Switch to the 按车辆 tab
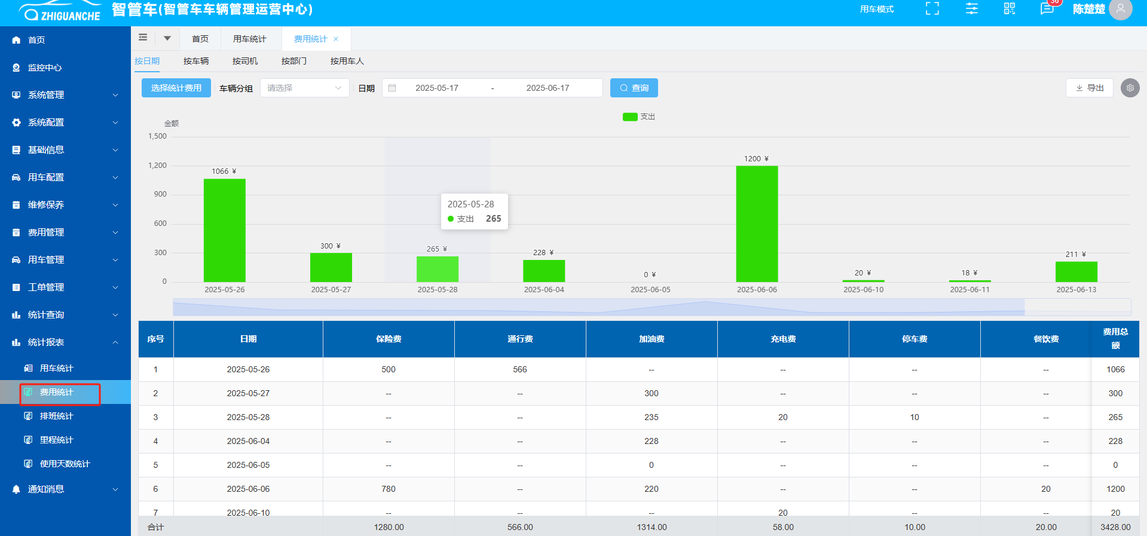1147x536 pixels. point(196,61)
